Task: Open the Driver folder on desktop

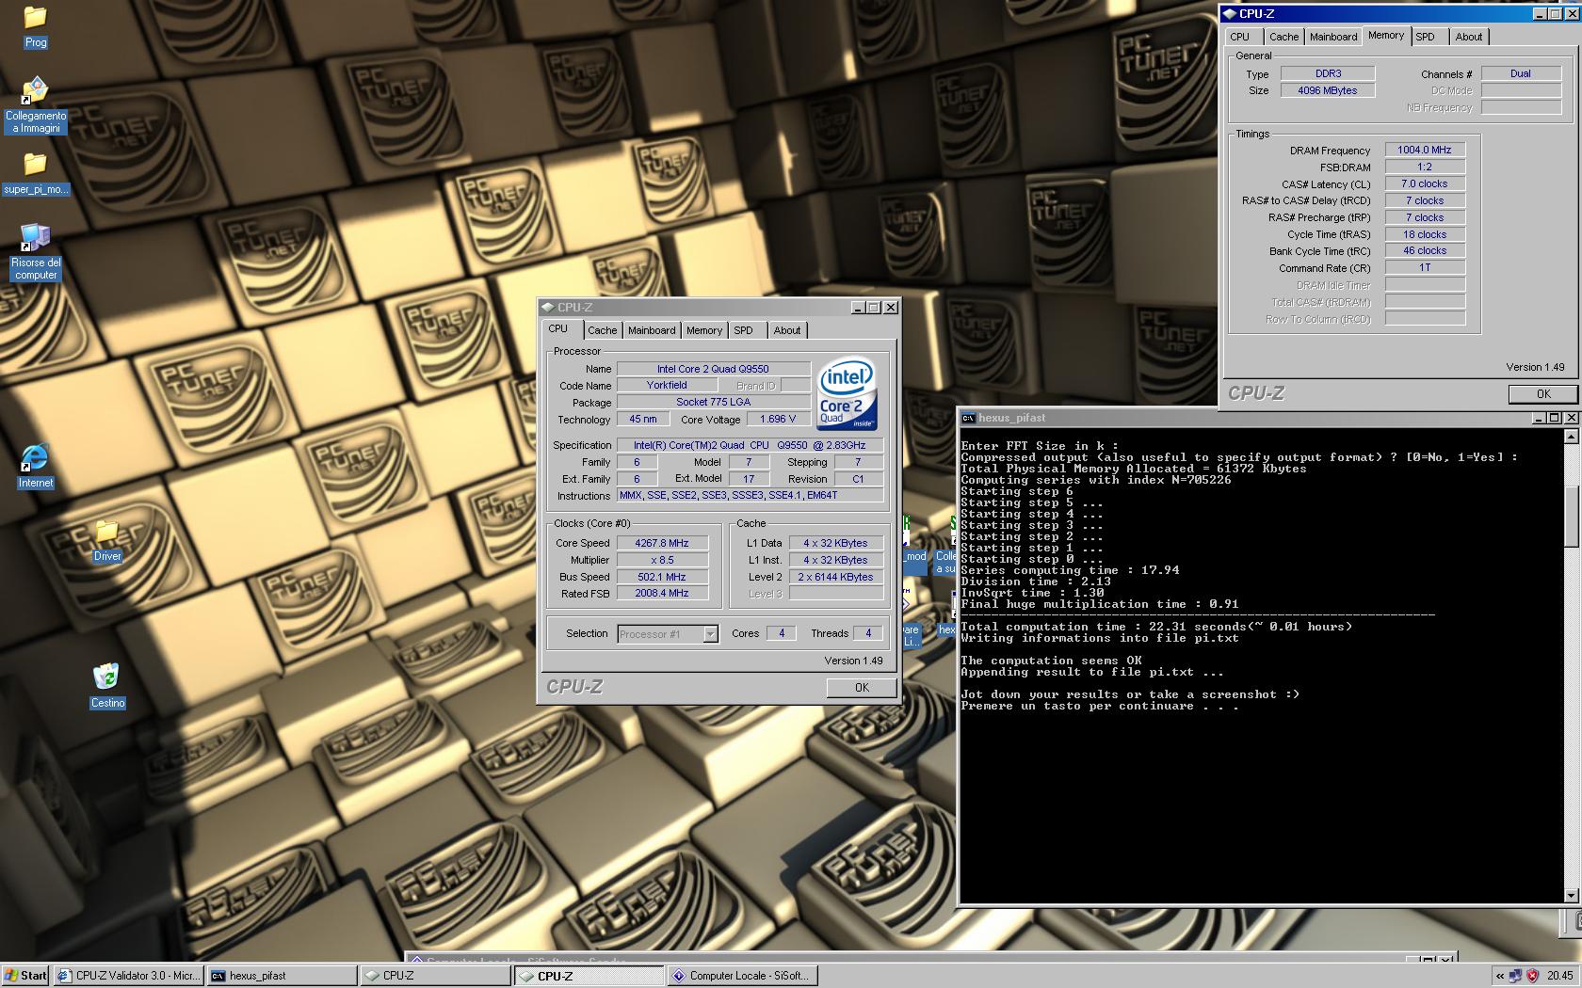Action: (x=107, y=532)
